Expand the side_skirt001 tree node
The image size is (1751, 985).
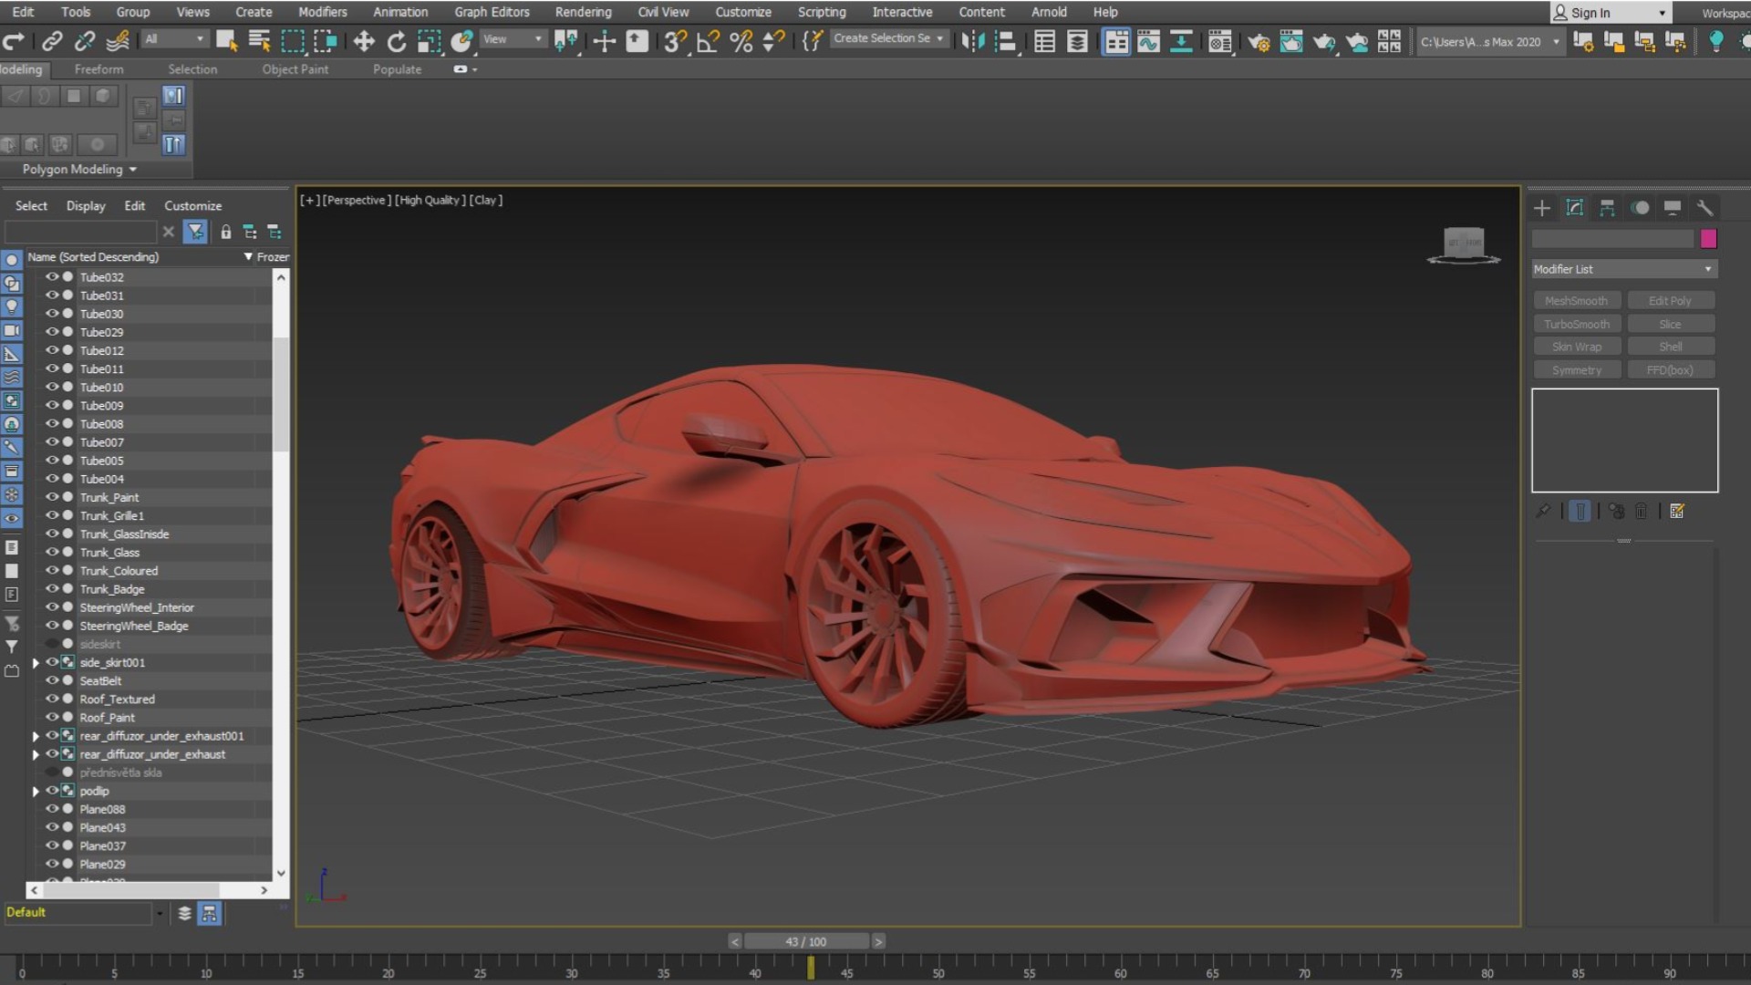pos(36,663)
